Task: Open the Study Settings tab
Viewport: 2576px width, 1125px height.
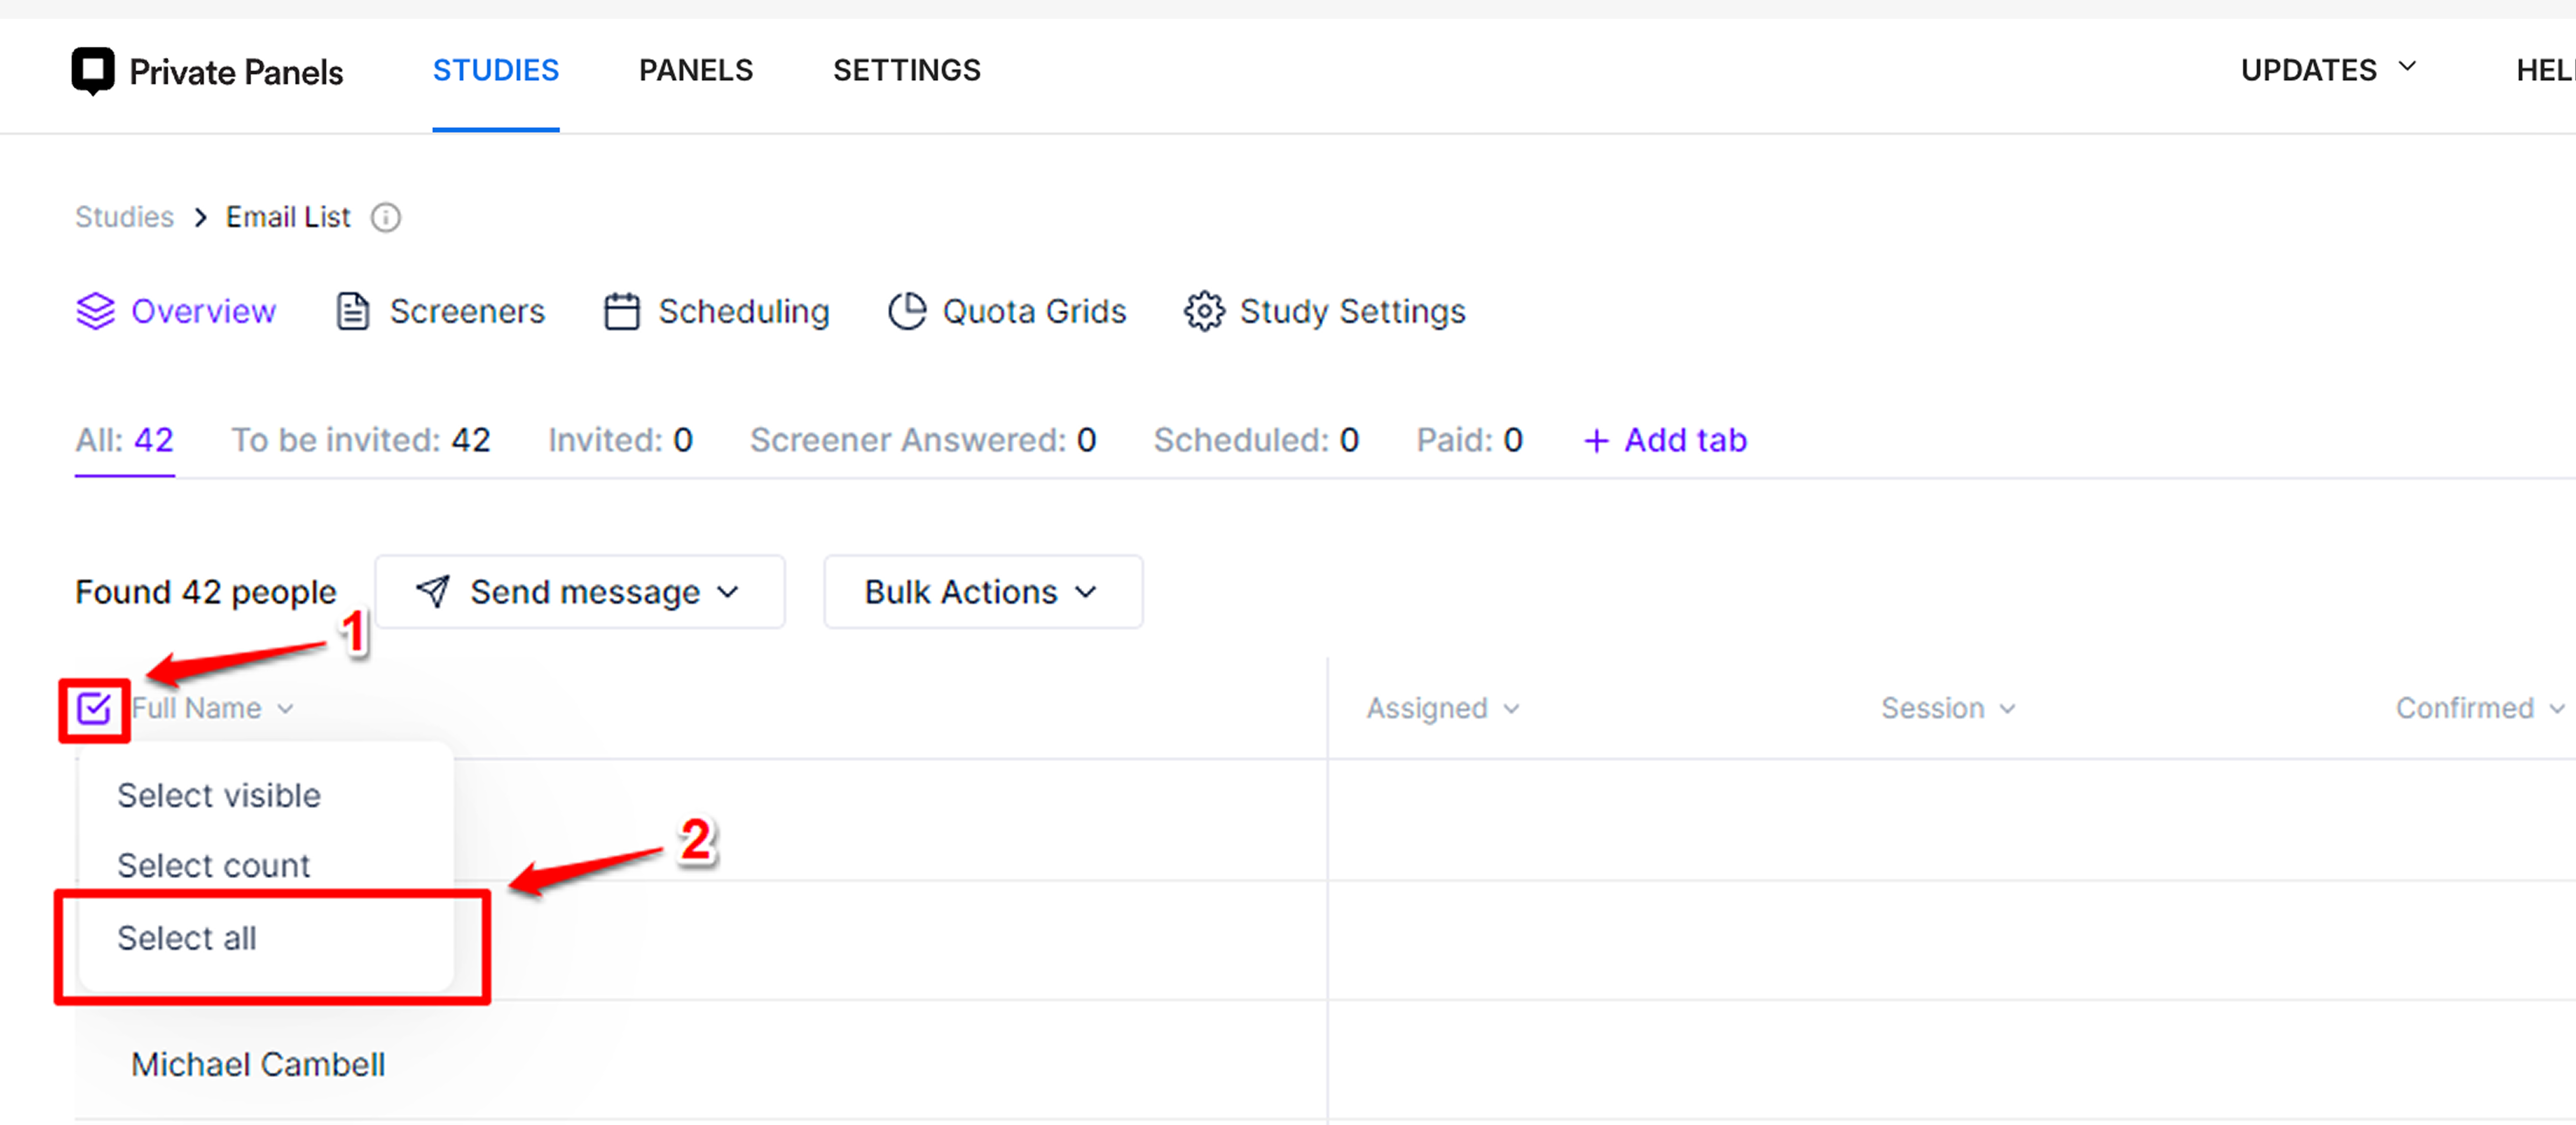Action: [1325, 311]
